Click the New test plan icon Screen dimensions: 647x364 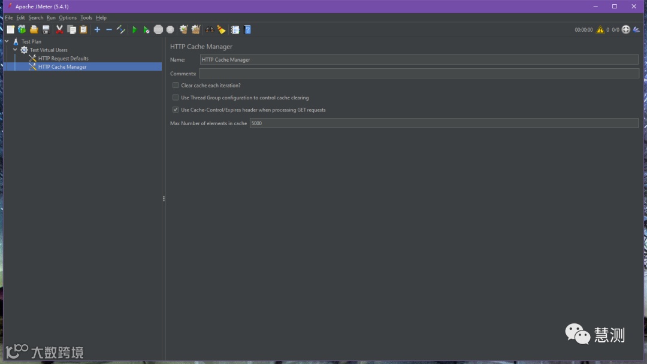10,29
